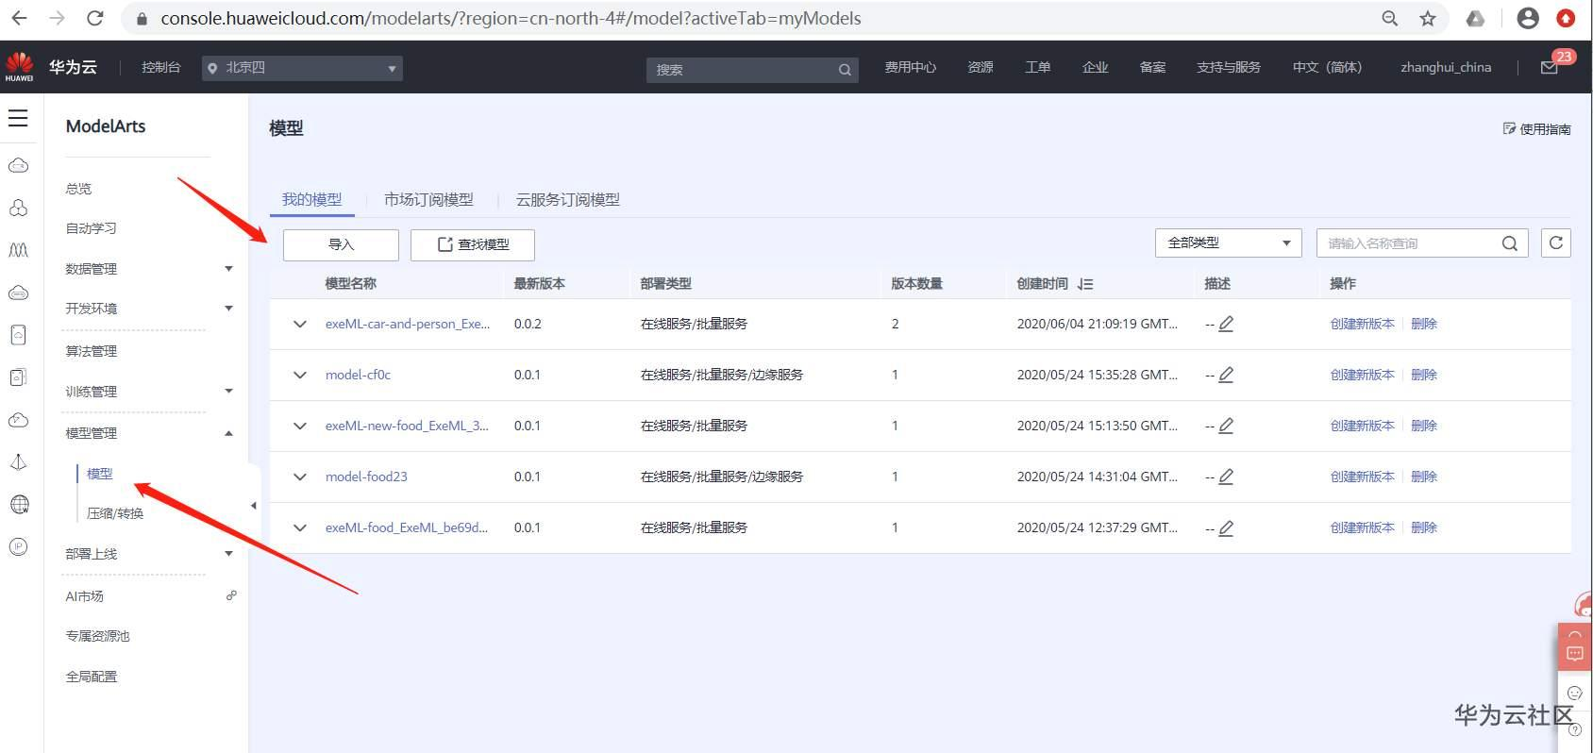Switch to the 云服务订阅模型 tab
The height and width of the screenshot is (753, 1593).
click(568, 200)
